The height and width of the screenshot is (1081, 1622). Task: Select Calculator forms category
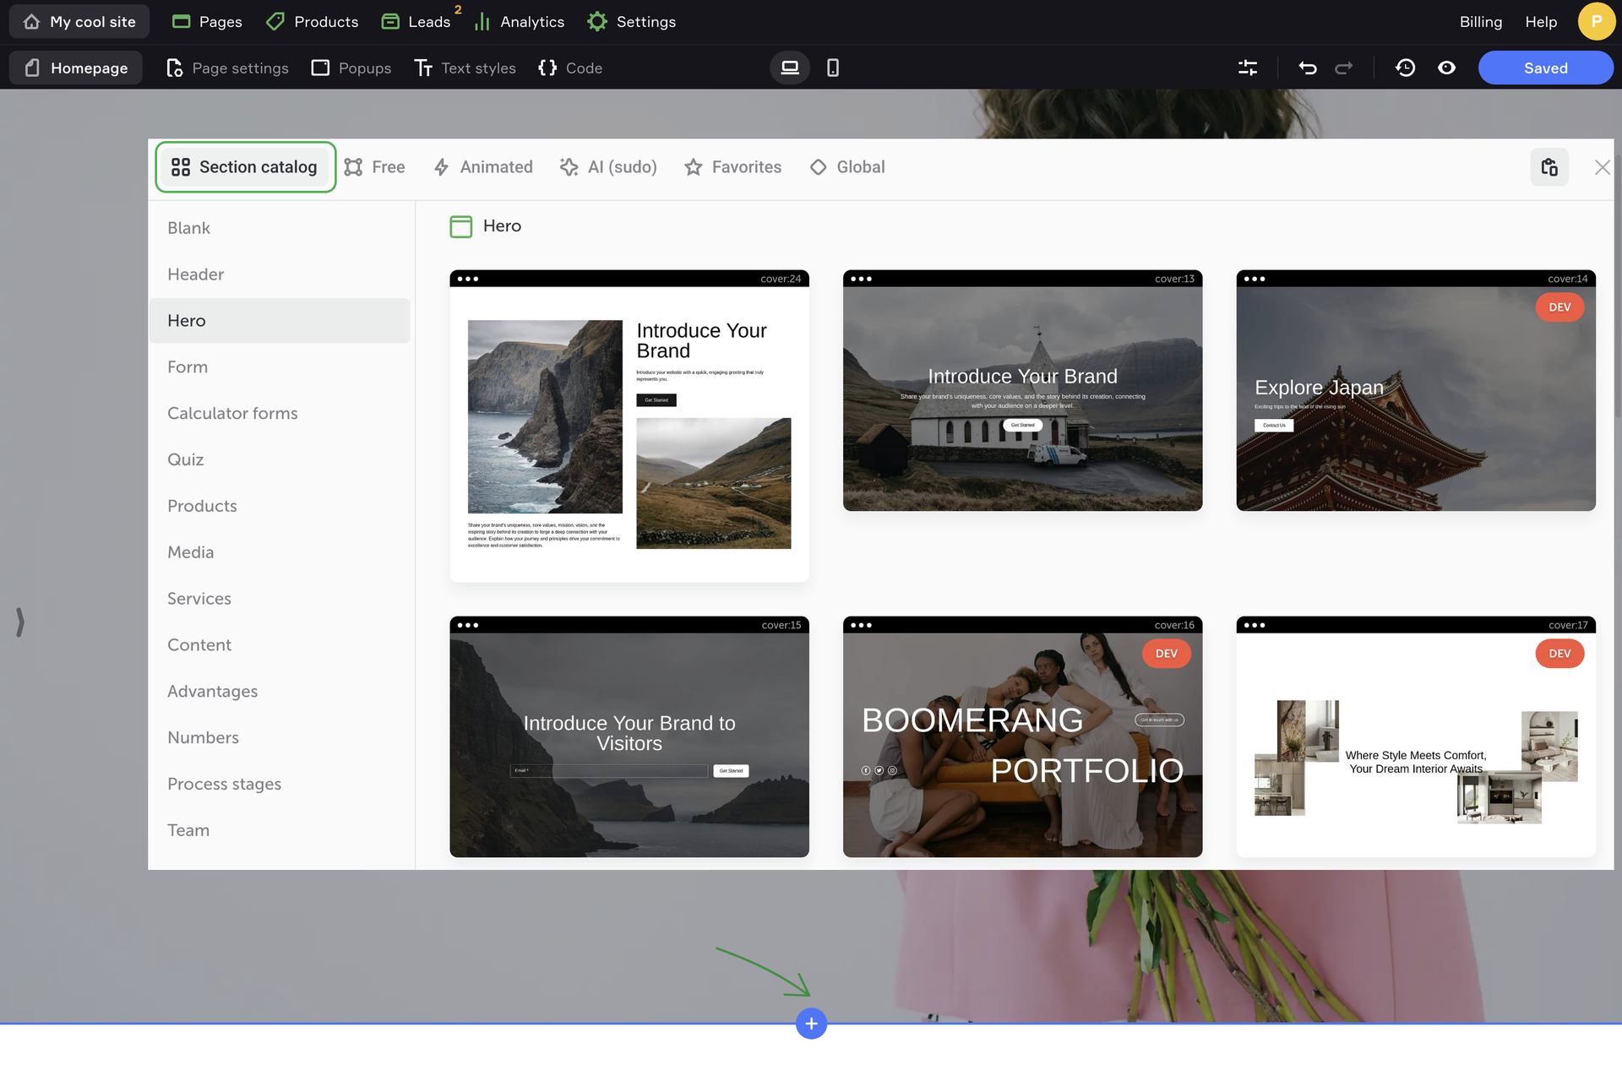232,413
